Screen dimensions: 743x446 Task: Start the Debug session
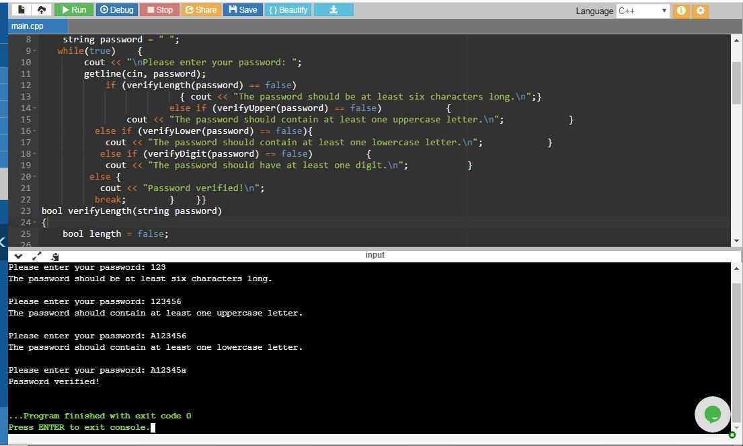click(117, 10)
